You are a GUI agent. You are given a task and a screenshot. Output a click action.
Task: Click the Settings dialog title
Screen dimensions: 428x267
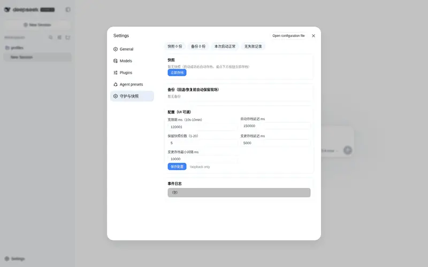click(x=121, y=36)
